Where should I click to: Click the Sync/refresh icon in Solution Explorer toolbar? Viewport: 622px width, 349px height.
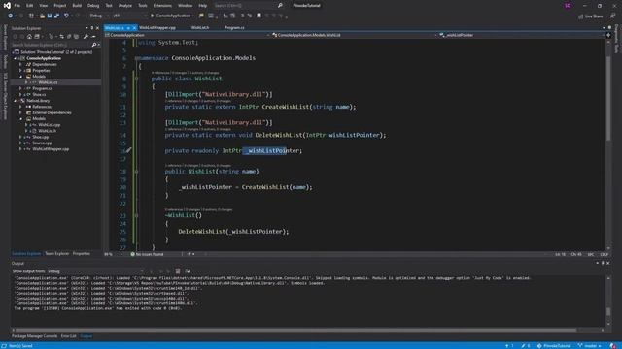tap(61, 37)
